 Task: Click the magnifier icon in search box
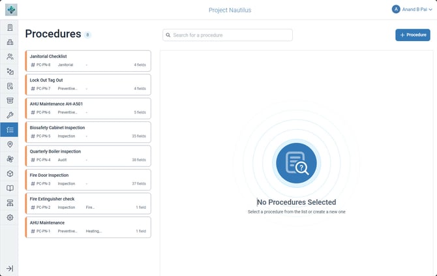[168, 35]
